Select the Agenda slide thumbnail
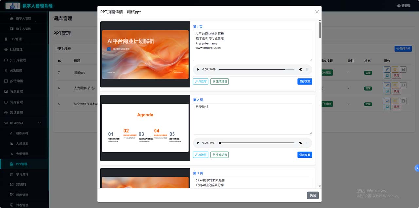Viewport: 419px width, 208px height. [145, 128]
